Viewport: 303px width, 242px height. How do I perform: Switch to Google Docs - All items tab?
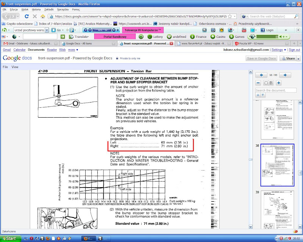point(88,43)
